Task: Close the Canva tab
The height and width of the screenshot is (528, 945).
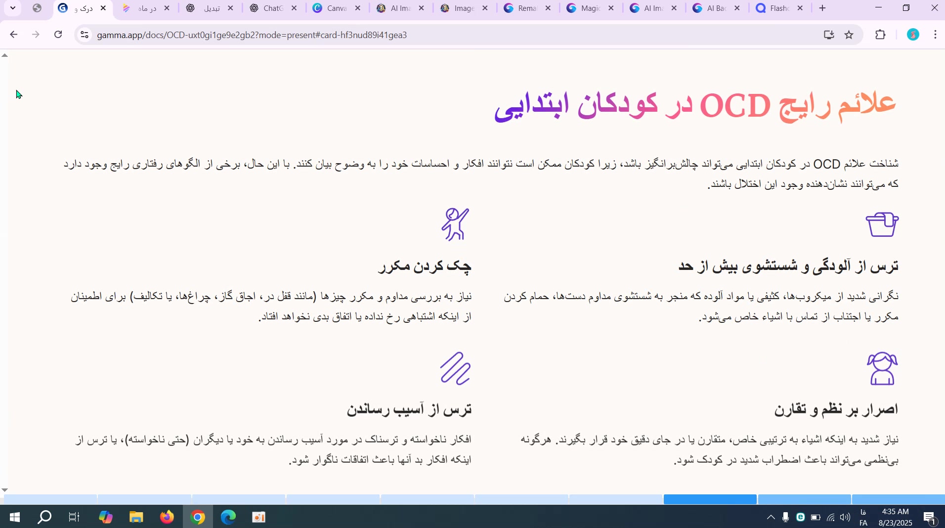Action: 358,8
